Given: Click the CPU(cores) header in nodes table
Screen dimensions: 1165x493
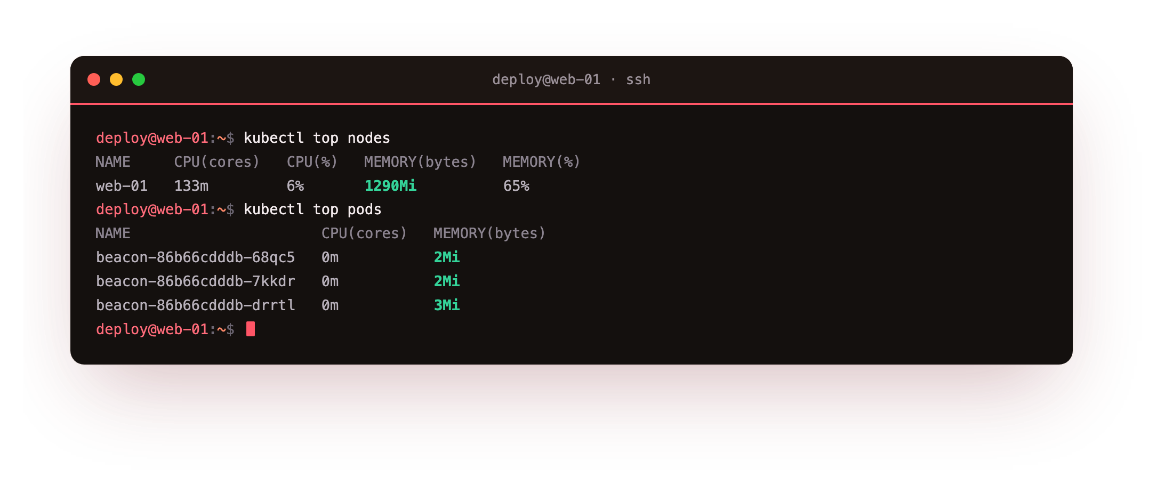Looking at the screenshot, I should tap(216, 162).
